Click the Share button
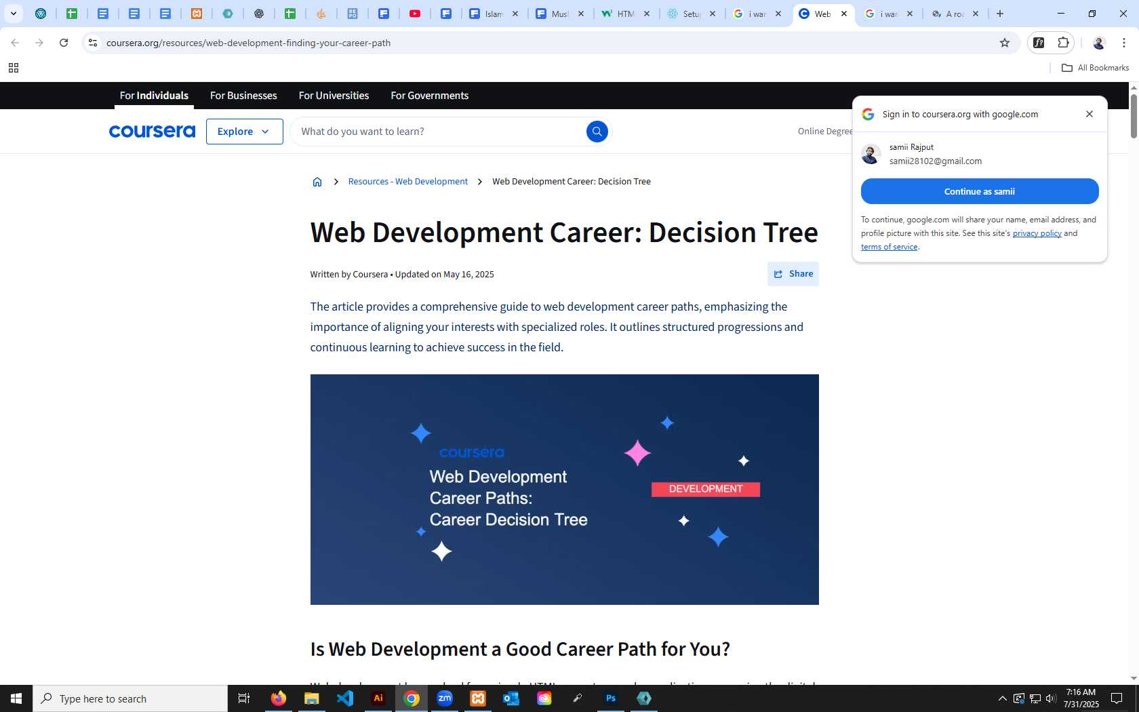Image resolution: width=1139 pixels, height=712 pixels. click(793, 274)
